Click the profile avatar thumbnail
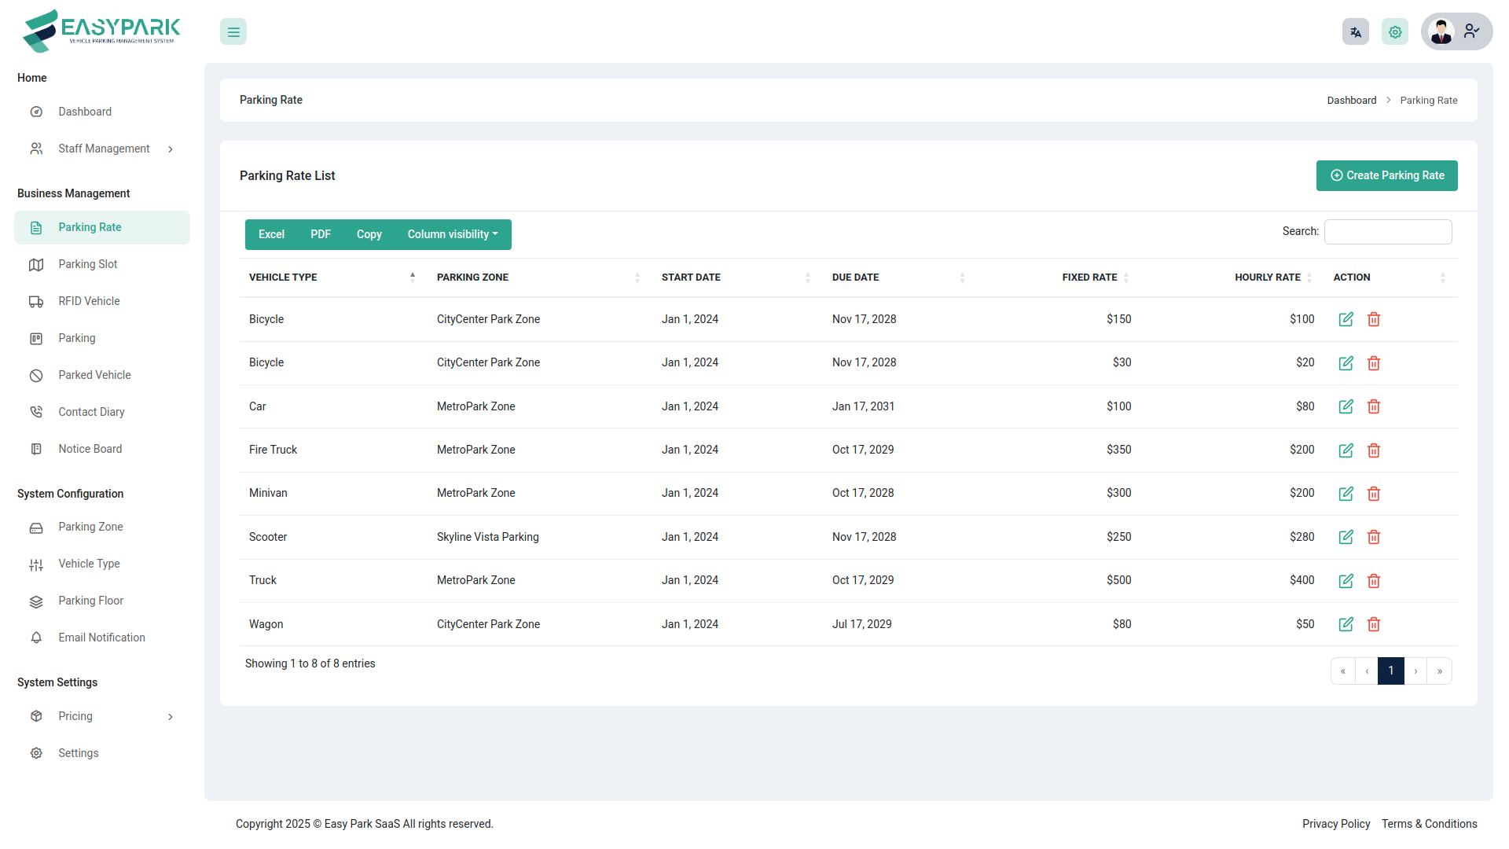Image resolution: width=1509 pixels, height=849 pixels. [1441, 31]
